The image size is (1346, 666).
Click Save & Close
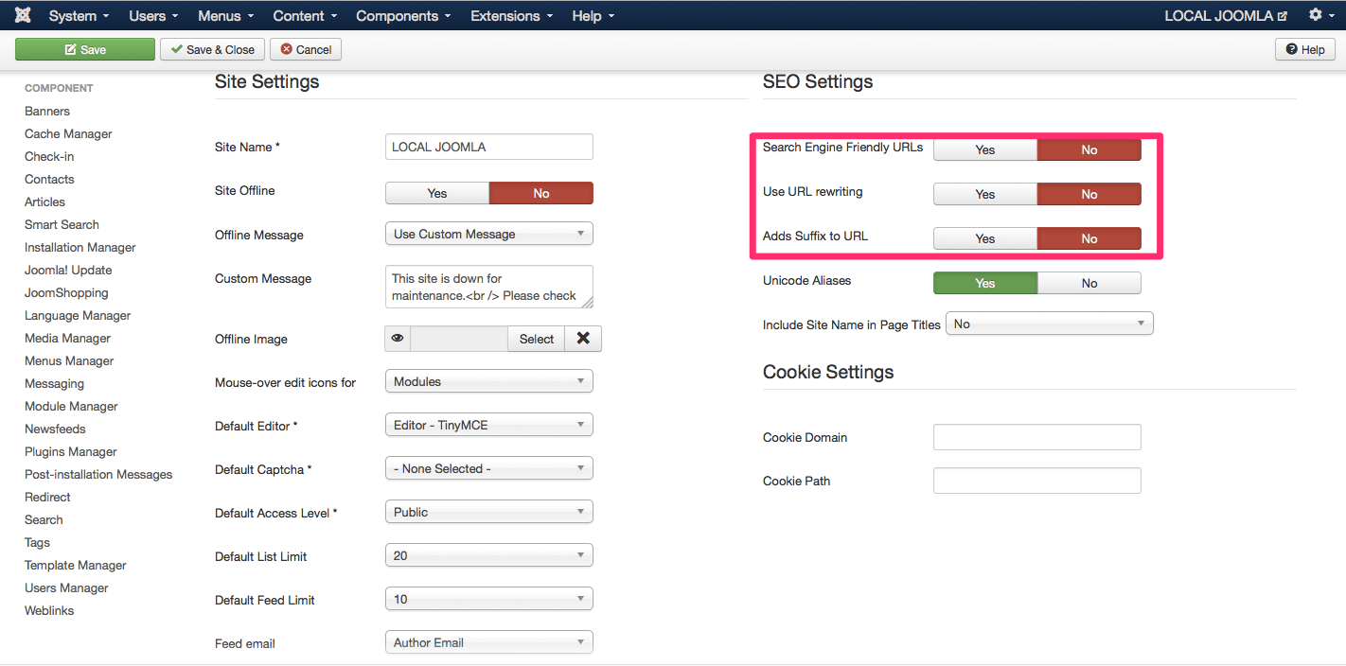click(212, 49)
